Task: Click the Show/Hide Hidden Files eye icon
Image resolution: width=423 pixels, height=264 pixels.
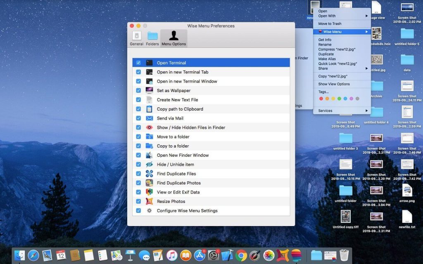Action: click(x=149, y=127)
